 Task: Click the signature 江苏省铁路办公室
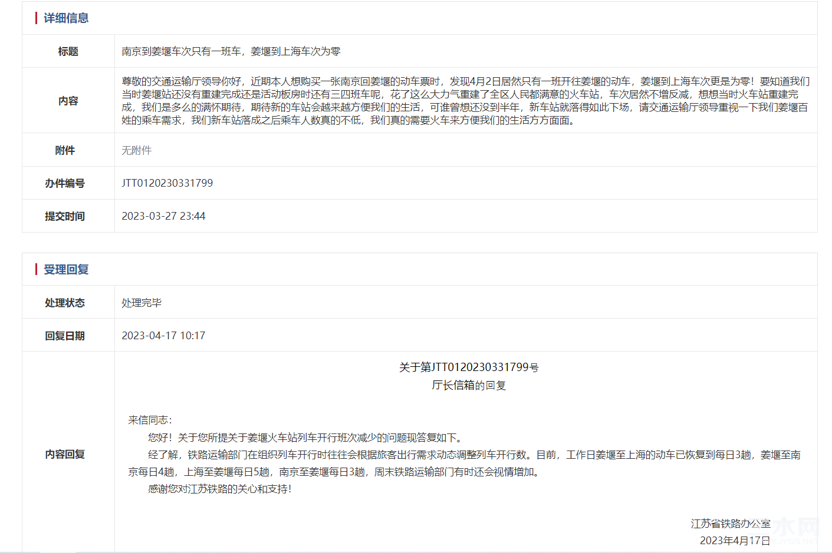click(731, 524)
